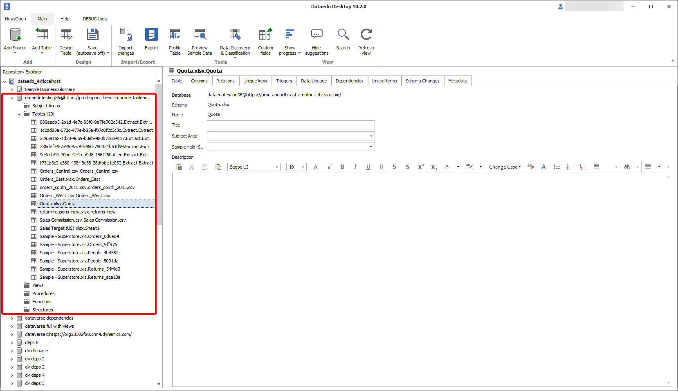The height and width of the screenshot is (391, 678).
Task: Open the Change Case menu button
Action: click(x=505, y=167)
